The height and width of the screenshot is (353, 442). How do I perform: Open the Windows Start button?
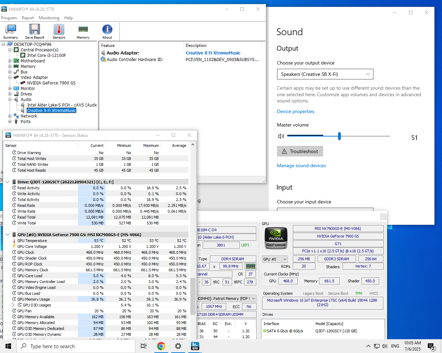click(8, 346)
